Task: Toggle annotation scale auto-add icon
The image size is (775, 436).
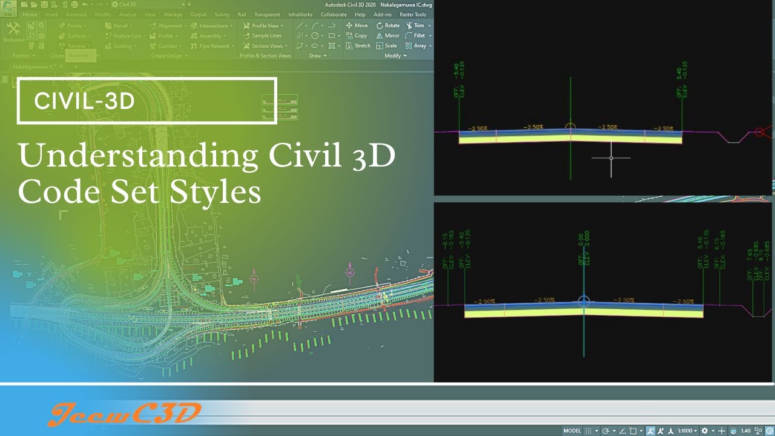Action: [661, 431]
